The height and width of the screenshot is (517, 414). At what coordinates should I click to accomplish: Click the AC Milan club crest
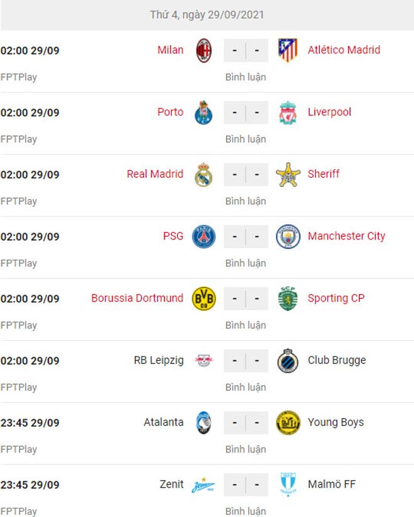tap(204, 50)
